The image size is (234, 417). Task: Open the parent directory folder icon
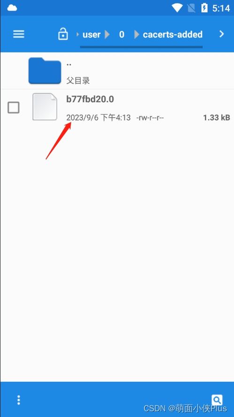(45, 70)
